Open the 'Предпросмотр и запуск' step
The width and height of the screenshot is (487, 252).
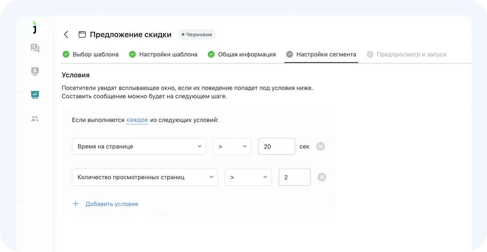406,55
